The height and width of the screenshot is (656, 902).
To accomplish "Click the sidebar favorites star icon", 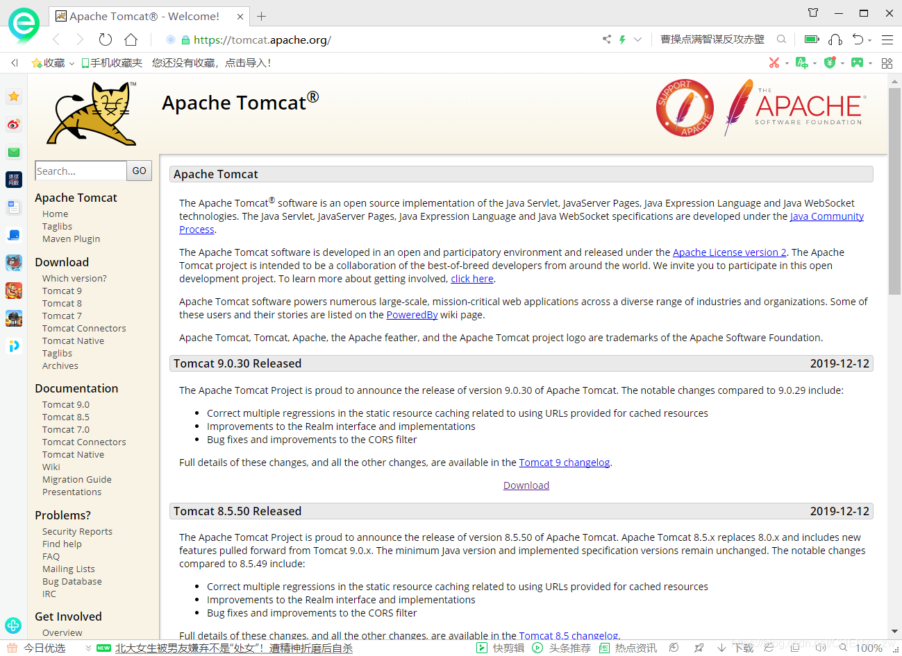I will click(14, 96).
